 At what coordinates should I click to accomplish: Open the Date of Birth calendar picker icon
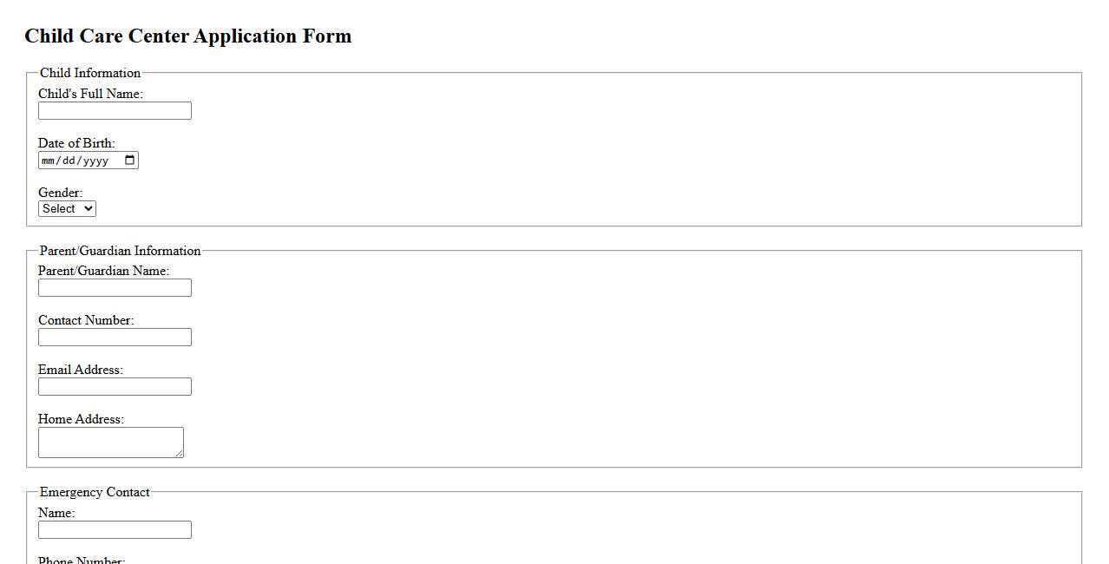(130, 161)
